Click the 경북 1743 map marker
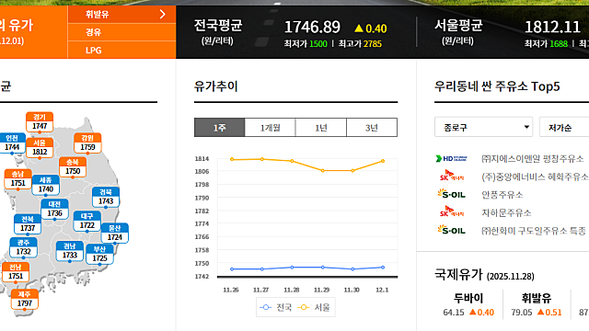 [x=106, y=197]
